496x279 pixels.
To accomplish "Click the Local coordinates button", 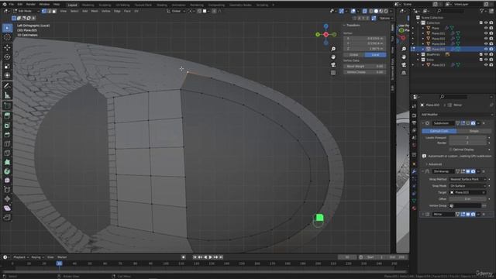I will 375,55.
